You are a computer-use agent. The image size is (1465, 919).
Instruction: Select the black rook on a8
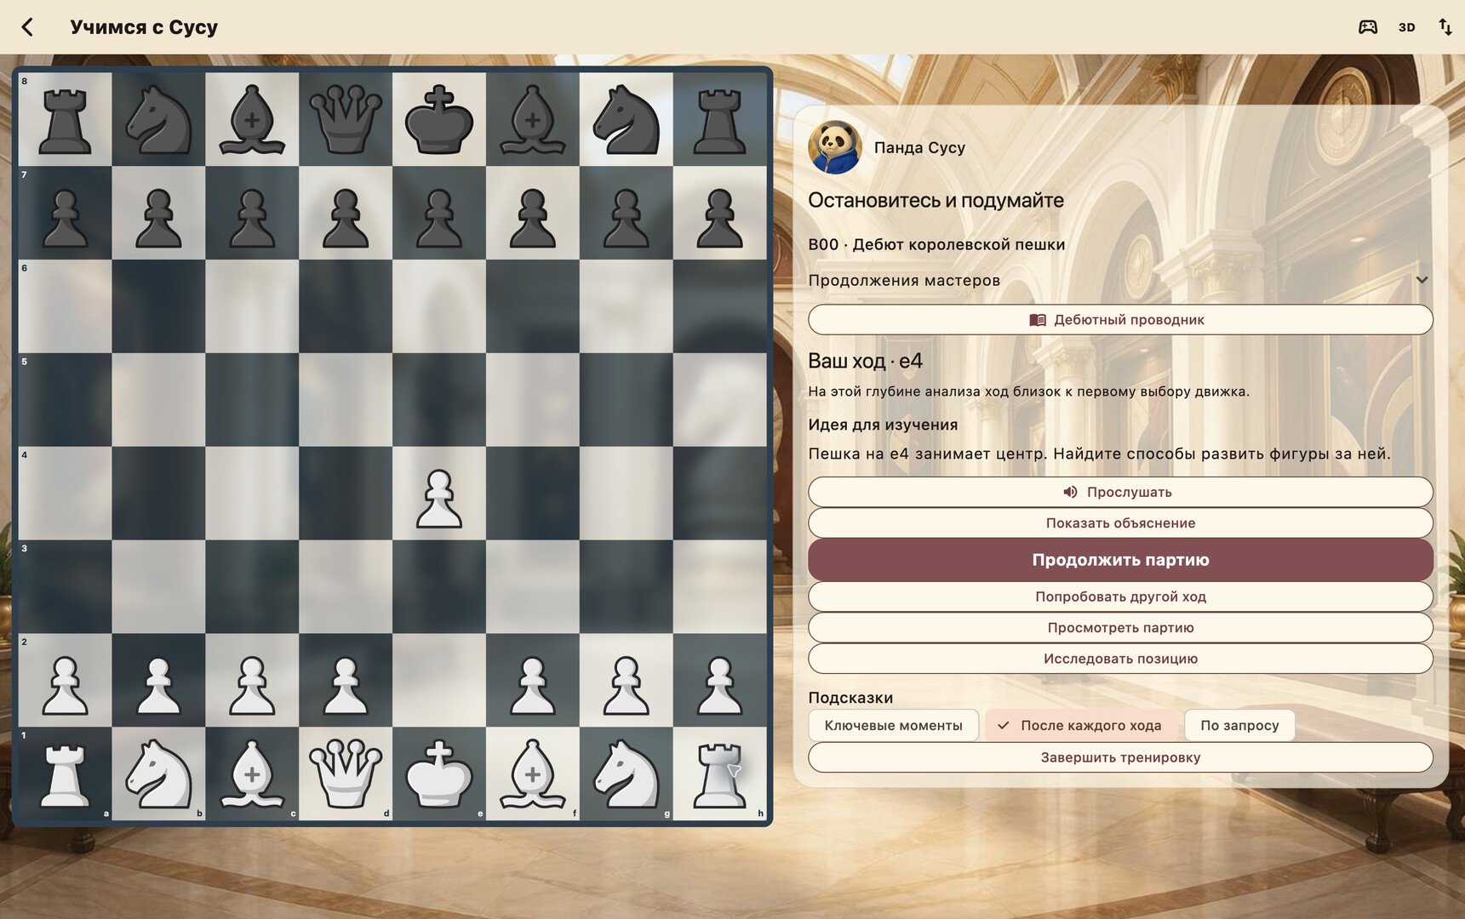[65, 119]
